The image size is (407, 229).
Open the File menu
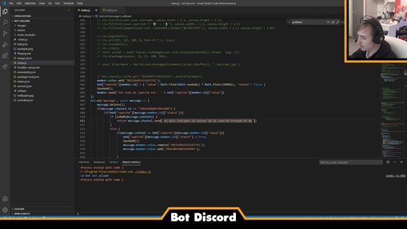click(x=11, y=3)
